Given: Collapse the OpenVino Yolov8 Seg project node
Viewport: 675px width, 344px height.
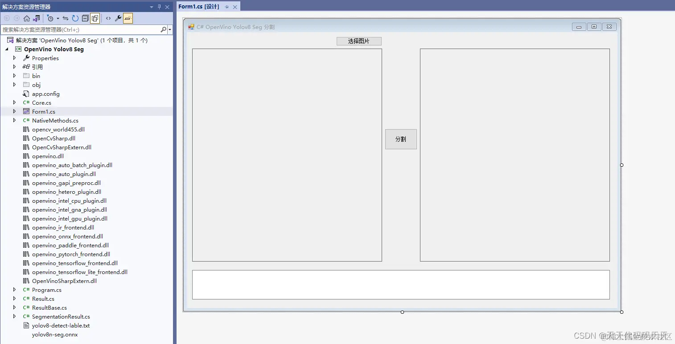Looking at the screenshot, I should 7,49.
